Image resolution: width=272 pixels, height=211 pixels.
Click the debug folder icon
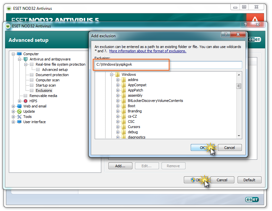coord(124,132)
